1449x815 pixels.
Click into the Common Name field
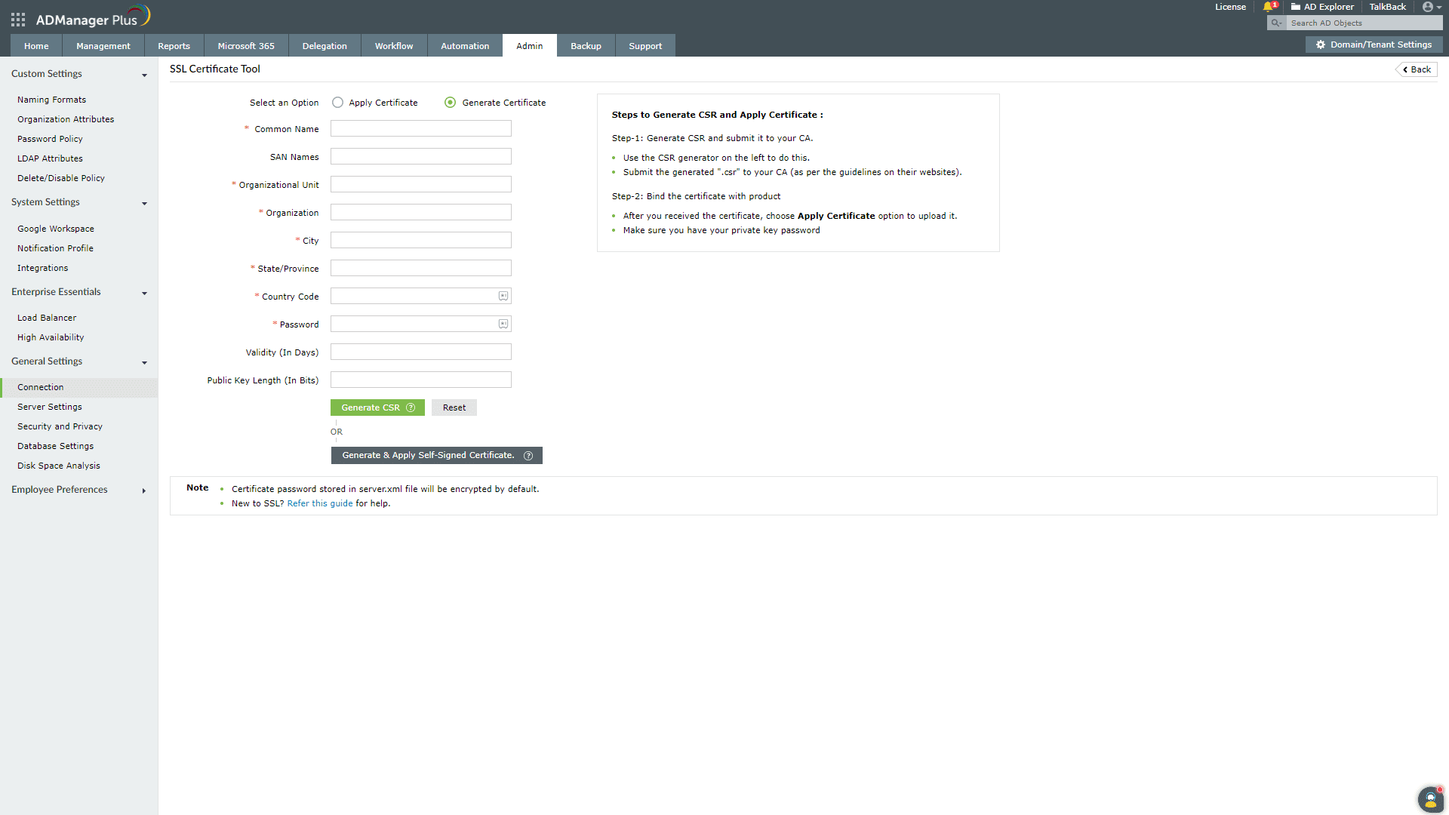tap(421, 129)
